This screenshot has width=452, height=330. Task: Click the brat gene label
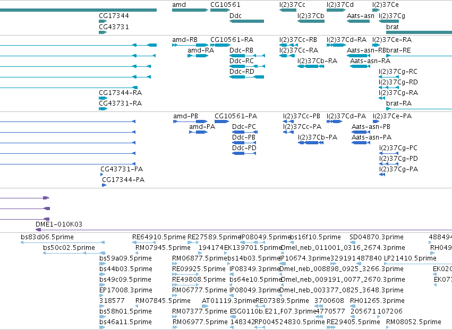393,27
